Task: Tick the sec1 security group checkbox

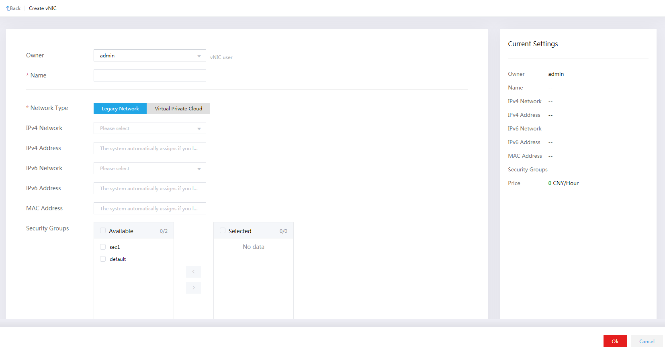Action: coord(103,247)
